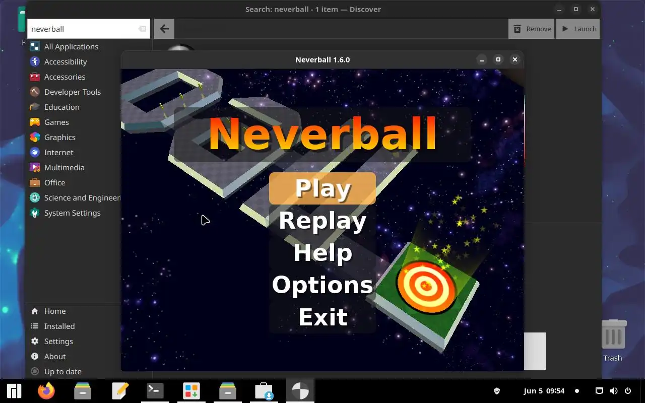The image size is (645, 403).
Task: Open the file manager icon beside Firefox
Action: point(83,391)
